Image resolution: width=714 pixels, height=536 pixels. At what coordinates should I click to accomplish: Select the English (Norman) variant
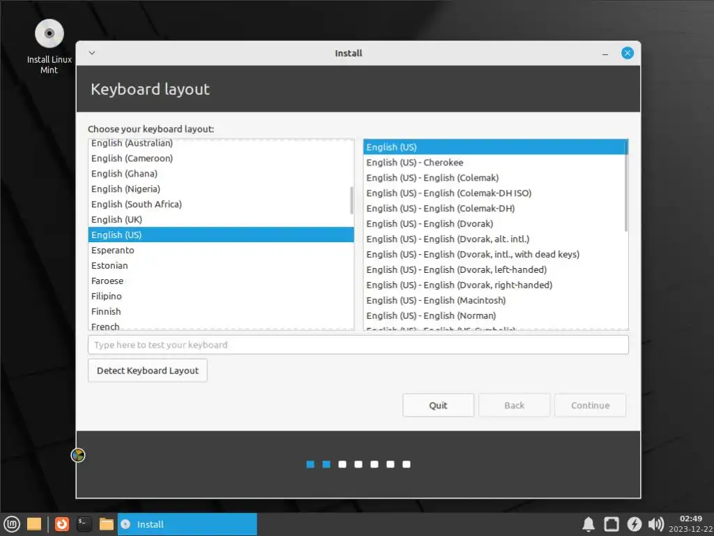(496, 315)
